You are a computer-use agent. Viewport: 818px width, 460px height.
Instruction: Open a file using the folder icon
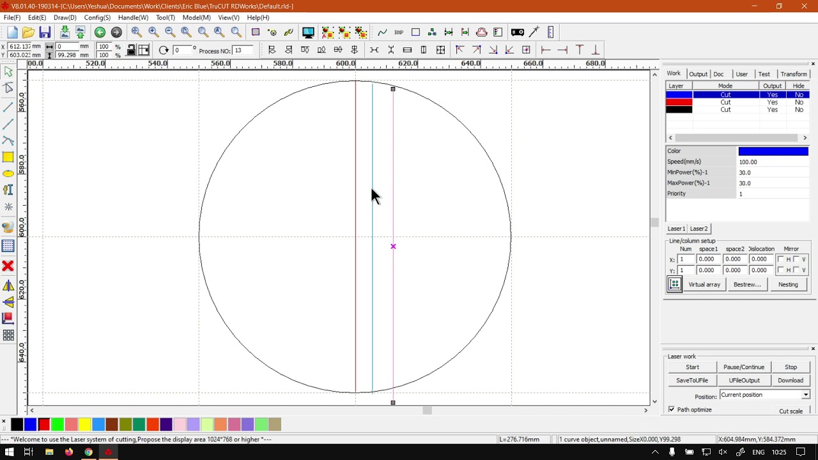coord(28,33)
